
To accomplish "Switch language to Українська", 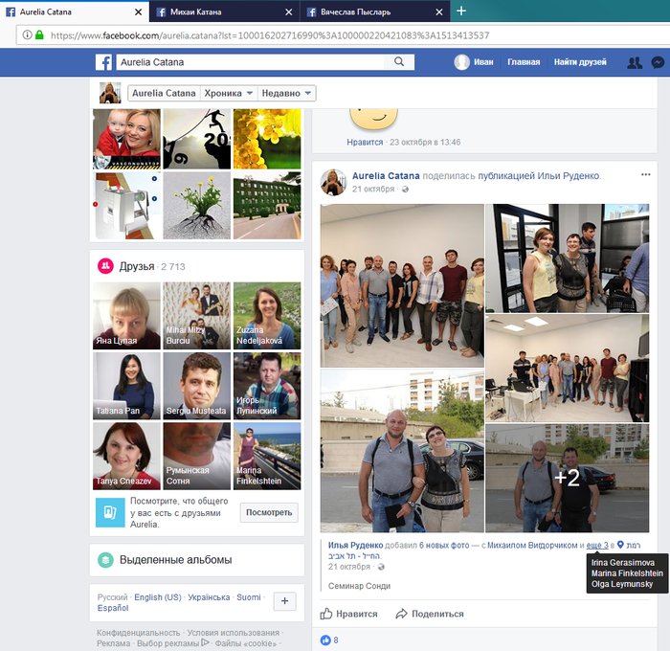I will pyautogui.click(x=209, y=597).
